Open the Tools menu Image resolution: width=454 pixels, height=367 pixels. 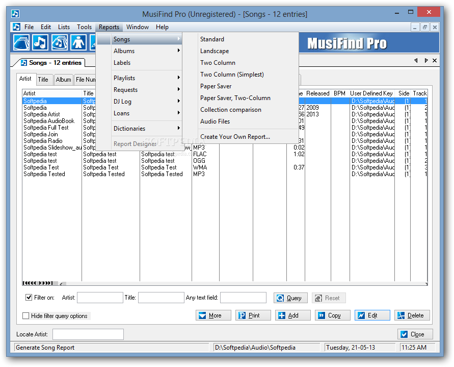pos(84,27)
